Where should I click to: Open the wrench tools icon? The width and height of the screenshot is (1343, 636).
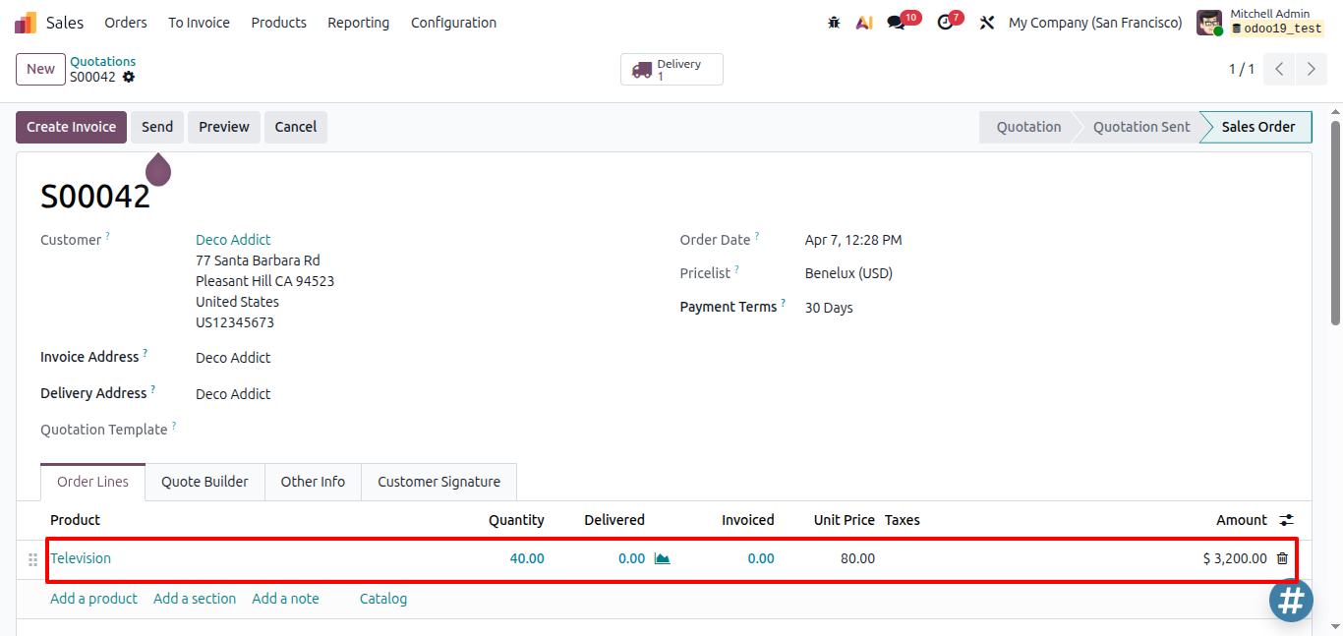coord(987,23)
